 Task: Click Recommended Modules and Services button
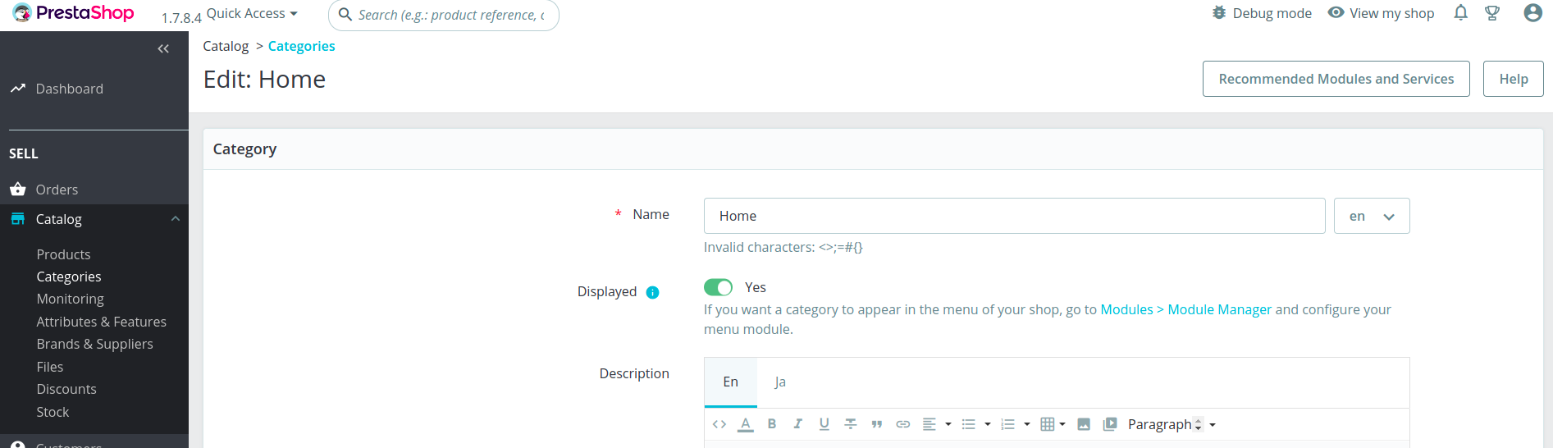pos(1336,79)
